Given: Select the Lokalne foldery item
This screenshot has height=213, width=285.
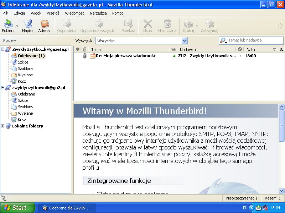Looking at the screenshot, I should point(27,126).
